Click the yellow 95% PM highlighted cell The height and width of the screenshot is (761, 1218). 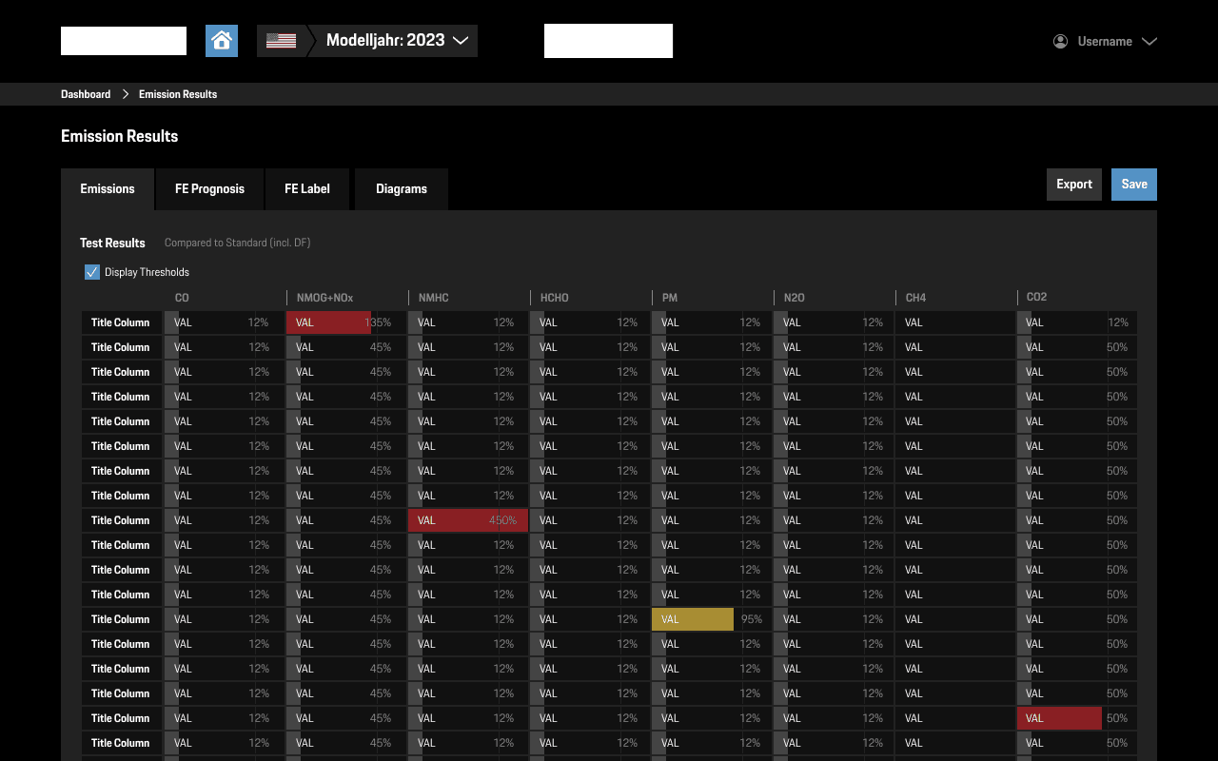coord(693,618)
